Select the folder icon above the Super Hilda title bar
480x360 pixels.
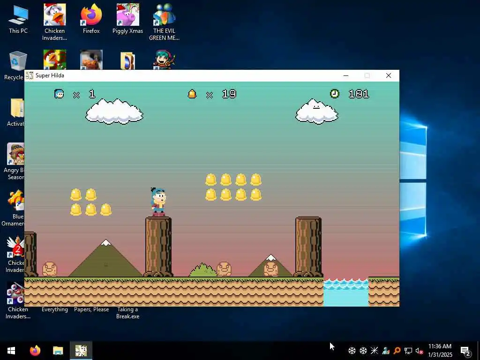click(x=127, y=60)
